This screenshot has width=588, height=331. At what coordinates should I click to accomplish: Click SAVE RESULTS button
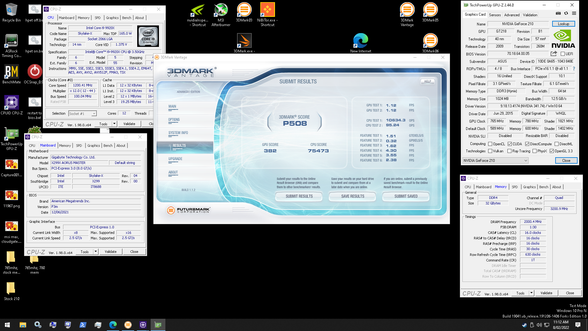[x=353, y=196]
